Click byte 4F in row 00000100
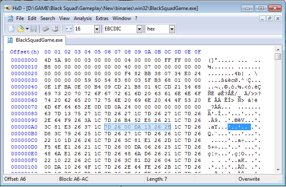 pyautogui.click(x=88, y=167)
